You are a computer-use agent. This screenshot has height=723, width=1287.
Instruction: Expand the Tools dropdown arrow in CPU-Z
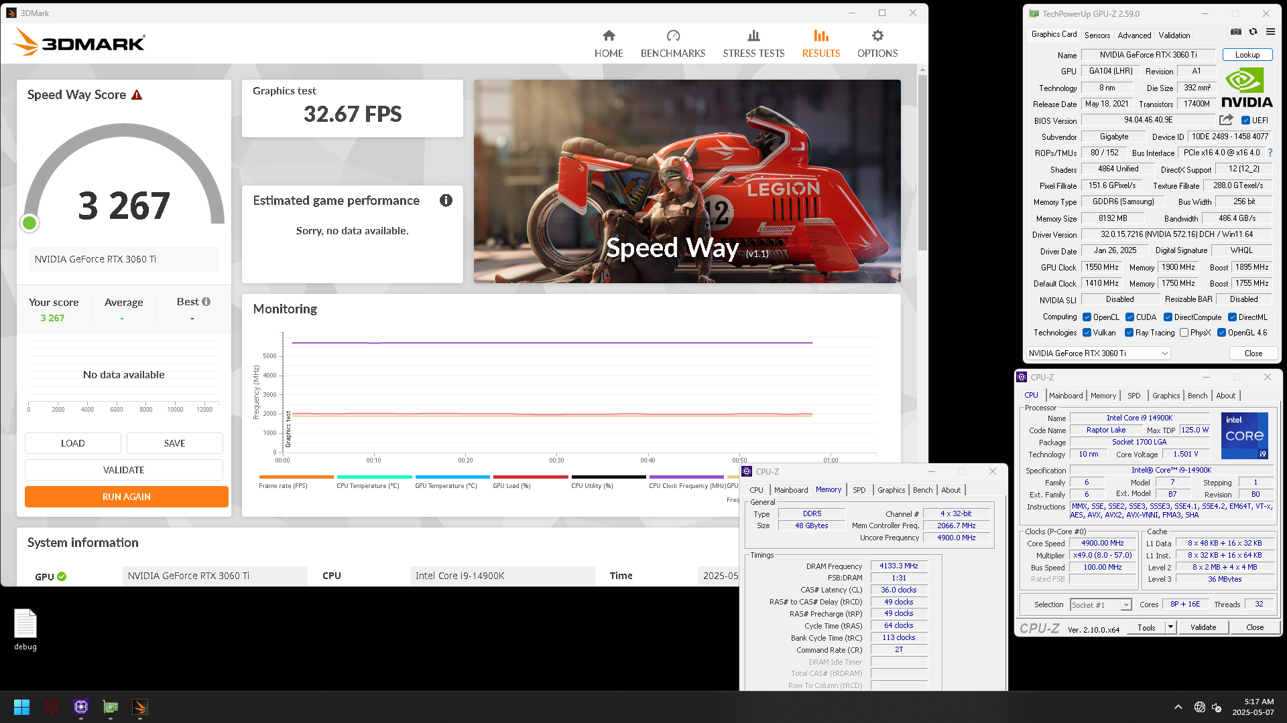1170,627
